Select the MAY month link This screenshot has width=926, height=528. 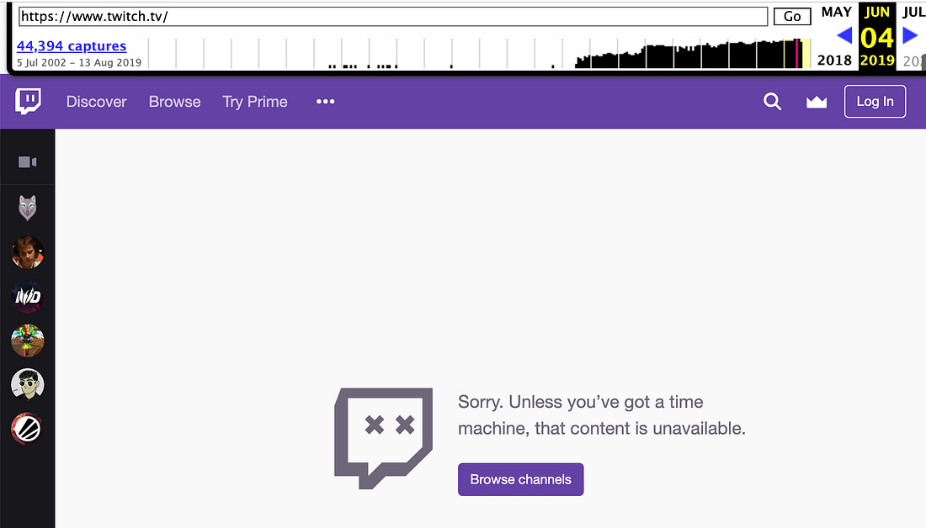pyautogui.click(x=836, y=13)
